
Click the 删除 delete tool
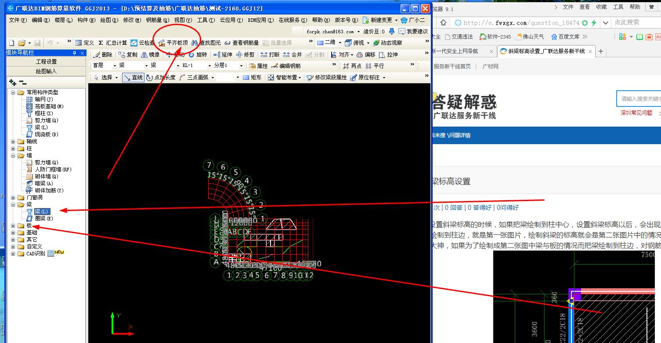(103, 55)
